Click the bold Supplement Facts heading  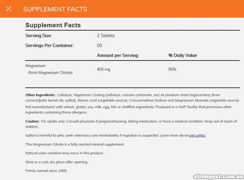(x=53, y=25)
